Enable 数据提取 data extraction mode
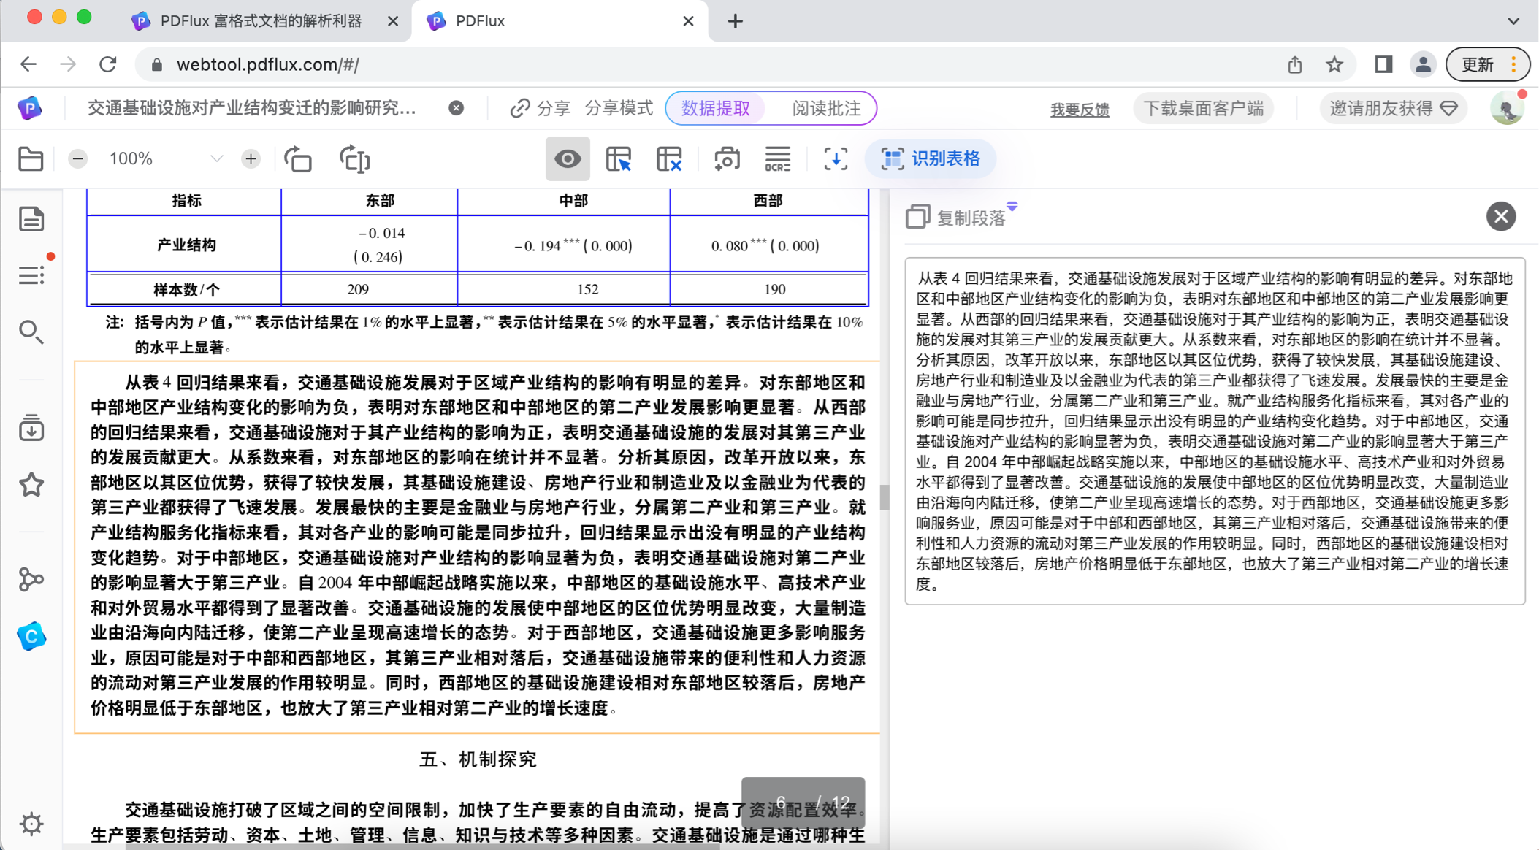The width and height of the screenshot is (1539, 850). [715, 108]
